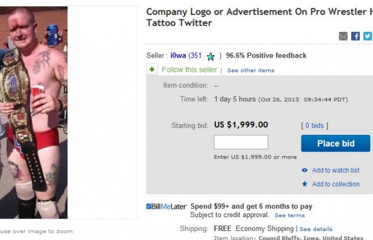
Task: Open BillMeLater See terms link
Action: [289, 215]
